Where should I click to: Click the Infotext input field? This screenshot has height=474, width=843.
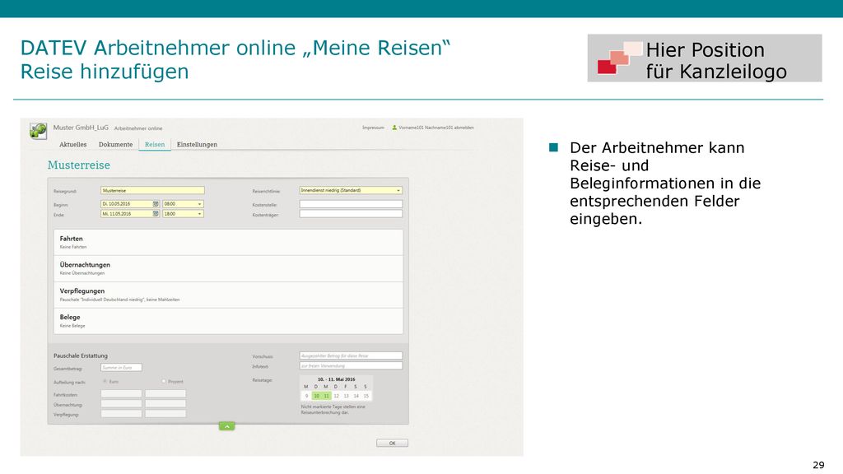pyautogui.click(x=351, y=366)
